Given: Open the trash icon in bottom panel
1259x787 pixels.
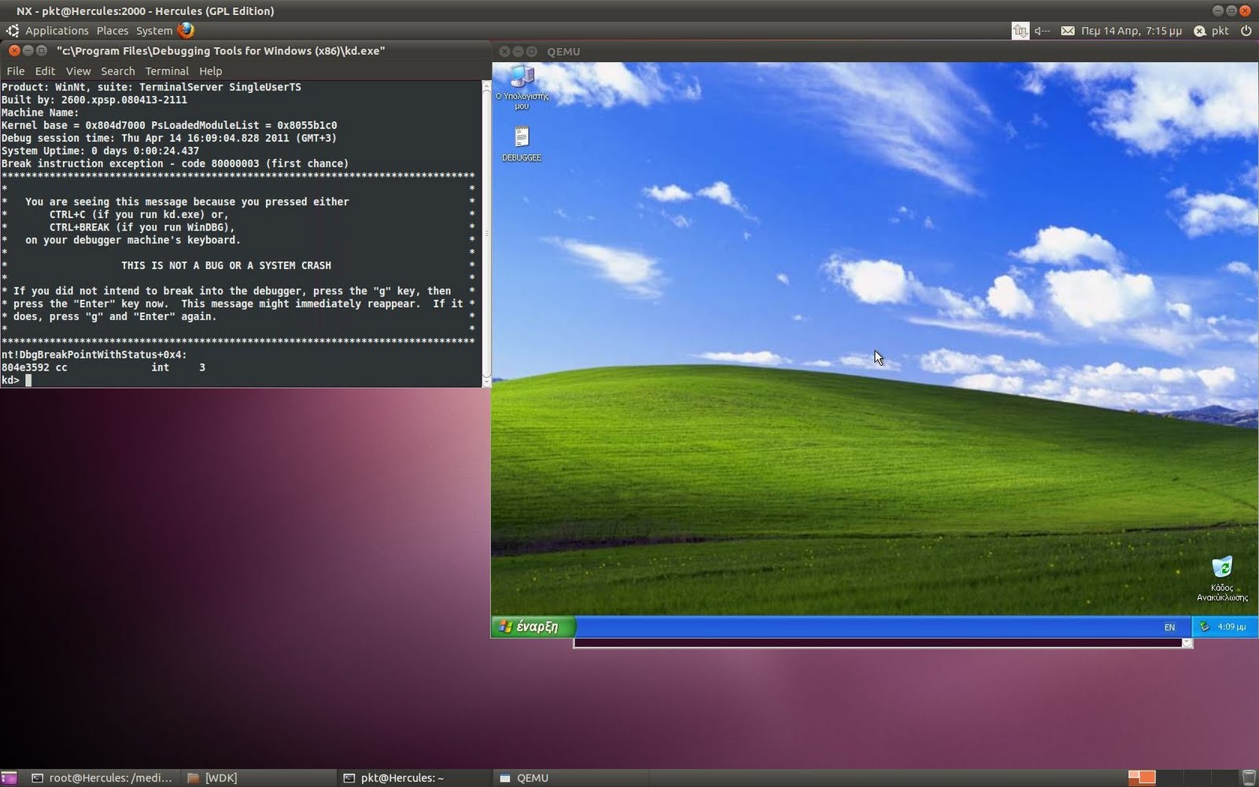Looking at the screenshot, I should 1248,778.
